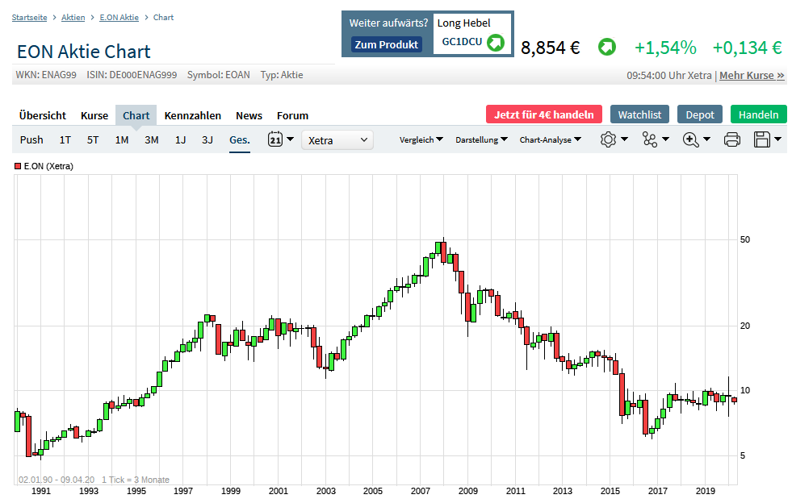The image size is (792, 503).
Task: Expand the Chart-Analyse dropdown
Action: coord(551,139)
